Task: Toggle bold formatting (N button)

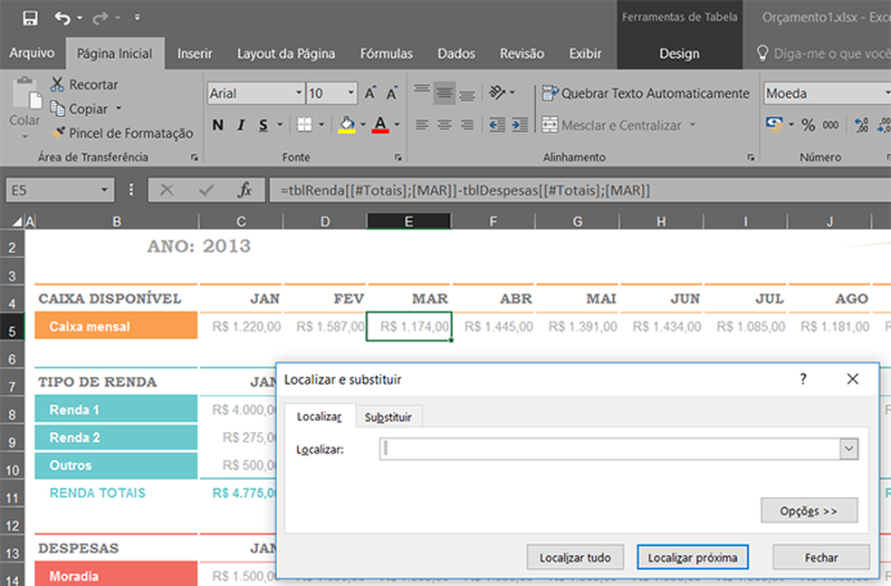Action: pos(218,125)
